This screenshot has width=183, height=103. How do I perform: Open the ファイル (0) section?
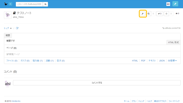coord(12,61)
